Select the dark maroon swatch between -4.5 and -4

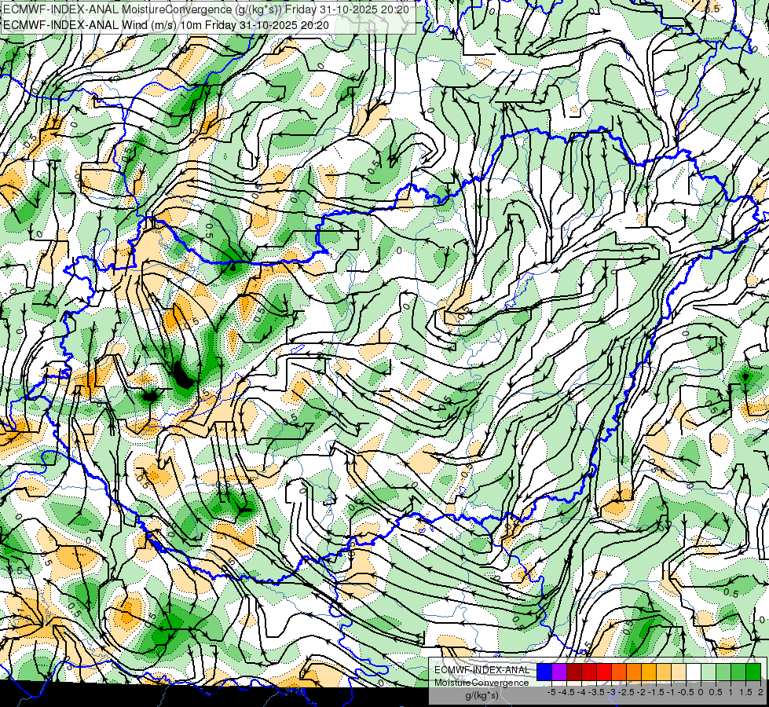[574, 672]
